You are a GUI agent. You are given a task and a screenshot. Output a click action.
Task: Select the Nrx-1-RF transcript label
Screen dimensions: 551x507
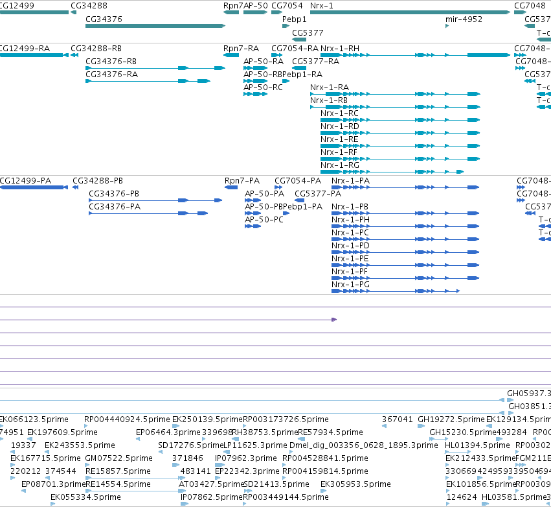339,152
